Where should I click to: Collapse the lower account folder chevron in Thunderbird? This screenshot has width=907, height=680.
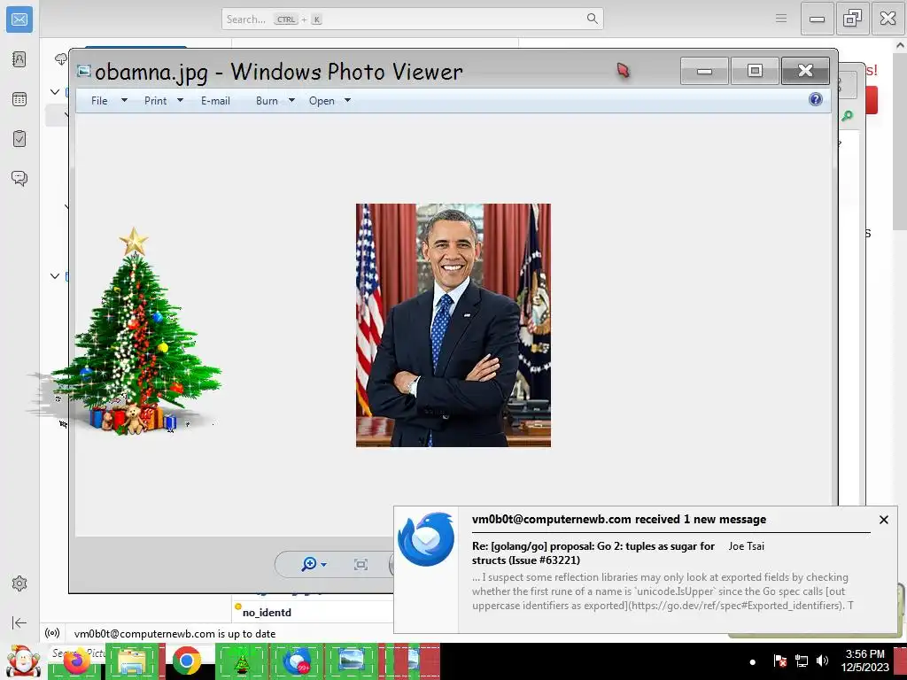pyautogui.click(x=55, y=276)
